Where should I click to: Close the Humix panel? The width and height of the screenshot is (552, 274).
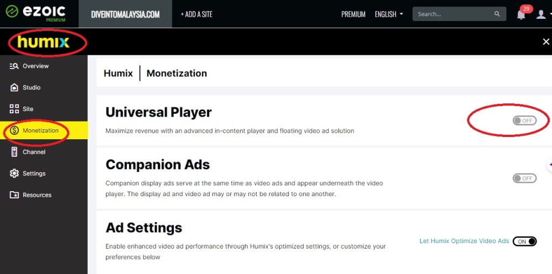(546, 42)
